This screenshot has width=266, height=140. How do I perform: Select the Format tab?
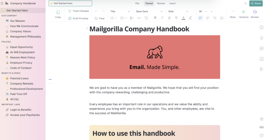pos(149,3)
